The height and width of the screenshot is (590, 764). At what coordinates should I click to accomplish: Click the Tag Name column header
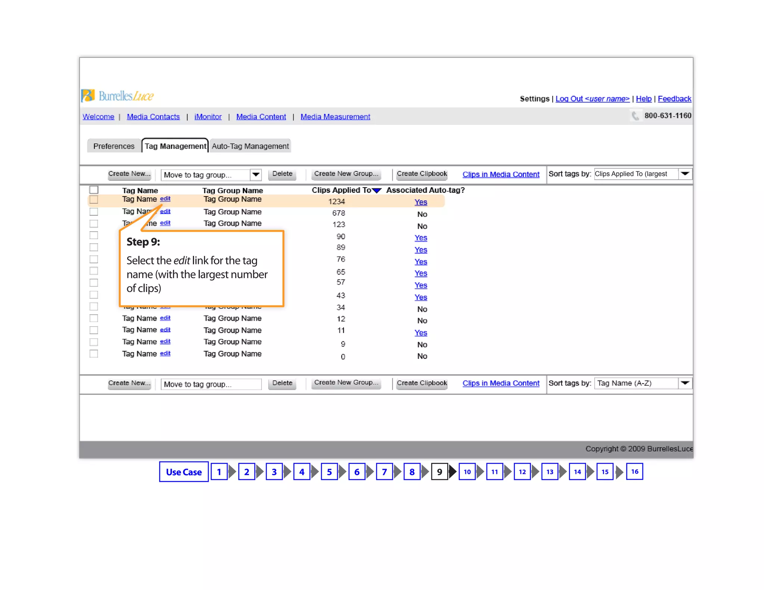click(x=140, y=190)
